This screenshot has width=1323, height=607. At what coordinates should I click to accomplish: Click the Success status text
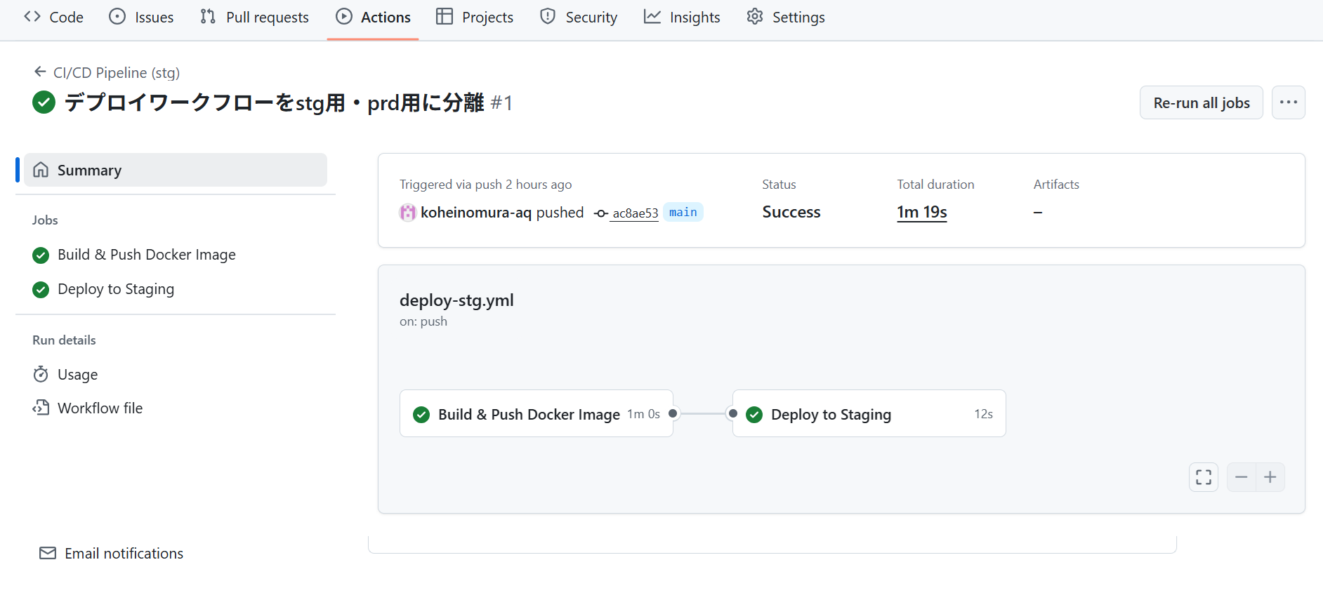point(791,212)
